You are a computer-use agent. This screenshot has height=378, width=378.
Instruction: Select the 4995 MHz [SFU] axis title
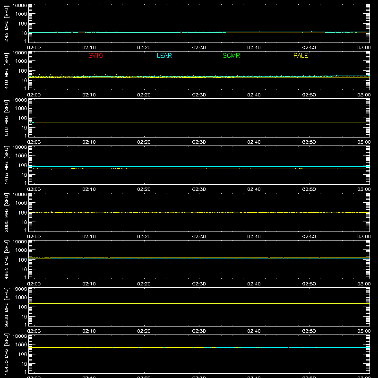tap(6, 259)
